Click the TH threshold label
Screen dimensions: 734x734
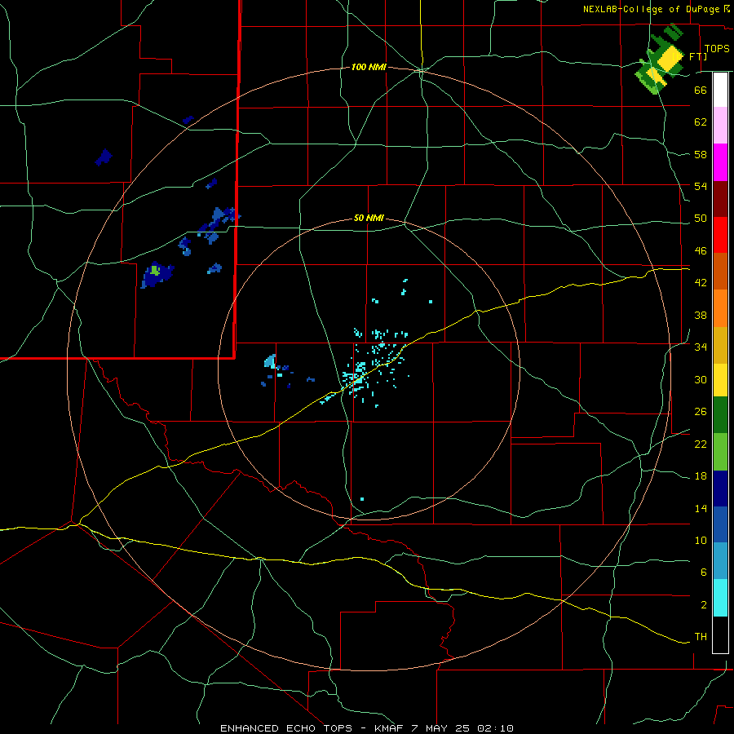tap(701, 637)
